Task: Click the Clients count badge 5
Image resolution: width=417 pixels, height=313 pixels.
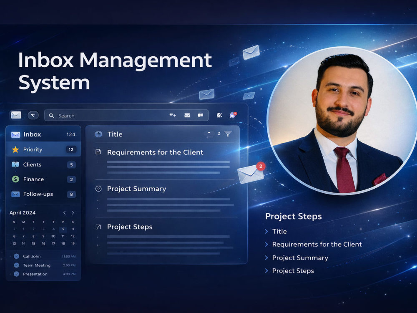Action: [71, 165]
